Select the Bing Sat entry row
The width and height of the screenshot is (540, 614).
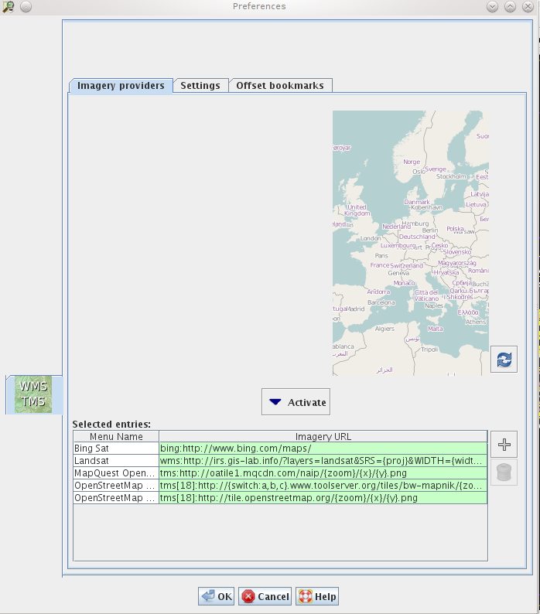(115, 449)
